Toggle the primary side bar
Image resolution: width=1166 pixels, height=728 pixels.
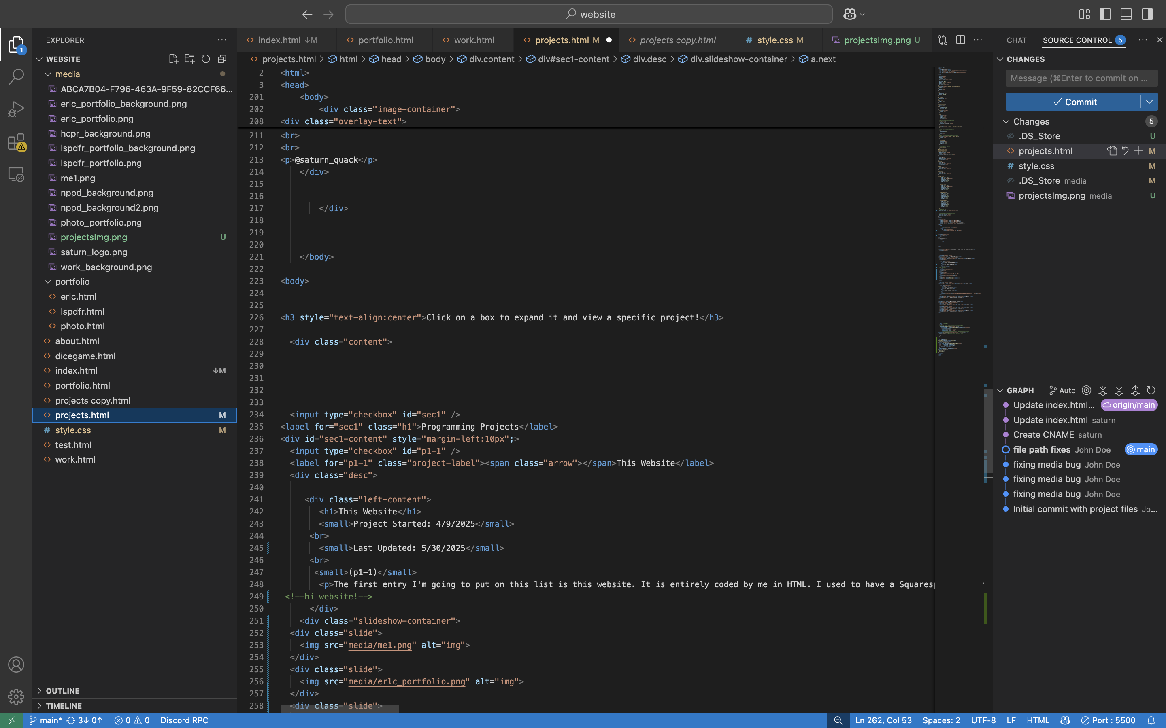[x=1105, y=15]
